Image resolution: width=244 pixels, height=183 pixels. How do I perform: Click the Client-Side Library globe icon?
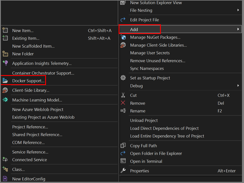pos(5,90)
